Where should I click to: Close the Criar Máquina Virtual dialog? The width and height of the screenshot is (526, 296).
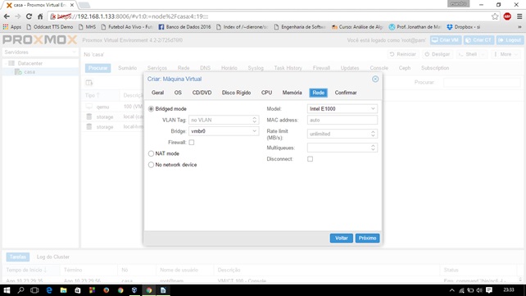click(x=375, y=79)
